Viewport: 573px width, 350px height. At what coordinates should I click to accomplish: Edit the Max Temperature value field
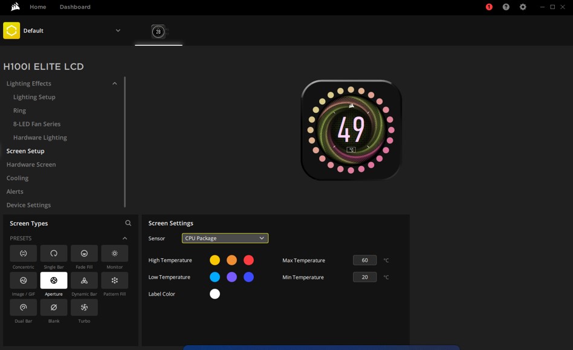pyautogui.click(x=364, y=260)
